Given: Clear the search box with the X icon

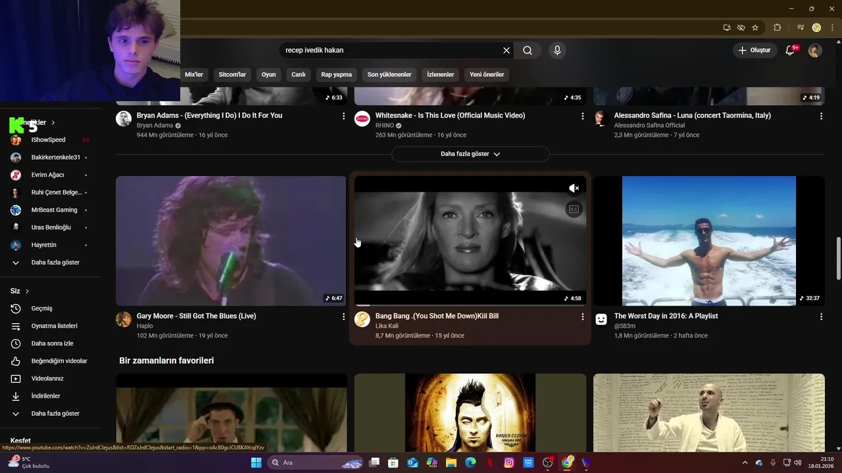Looking at the screenshot, I should (x=507, y=50).
